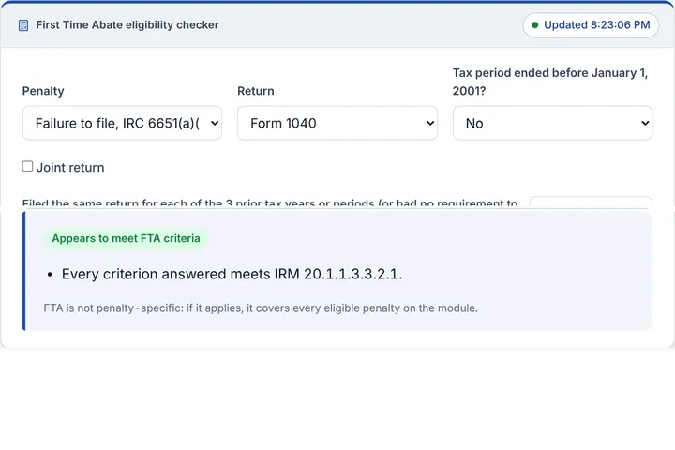Open the Penalty dropdown
Screen dimensions: 675x450
click(122, 123)
